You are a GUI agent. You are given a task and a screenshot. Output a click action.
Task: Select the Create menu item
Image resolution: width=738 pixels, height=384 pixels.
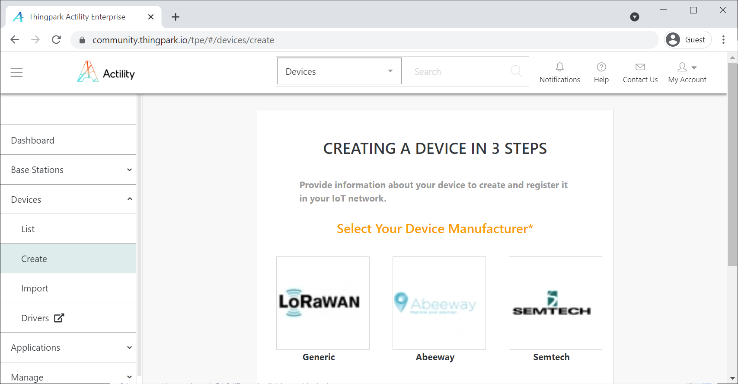tap(68, 259)
